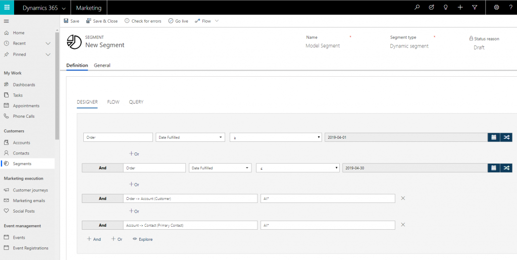The height and width of the screenshot is (260, 517).
Task: Expand the Recent section in sidebar
Action: click(x=48, y=43)
